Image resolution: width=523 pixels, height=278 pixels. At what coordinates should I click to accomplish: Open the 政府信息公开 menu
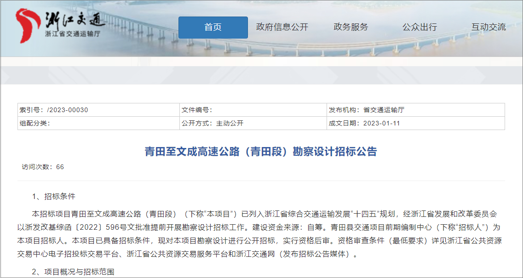pyautogui.click(x=282, y=27)
